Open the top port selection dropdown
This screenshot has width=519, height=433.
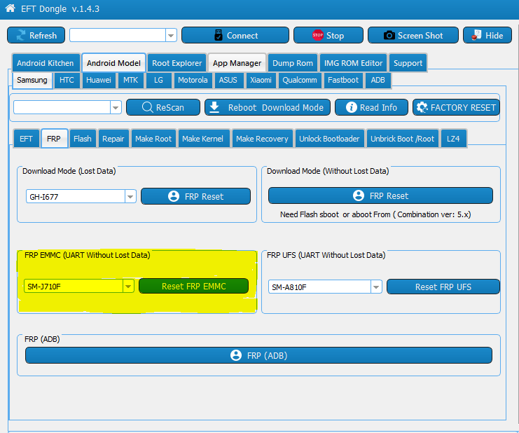tap(171, 36)
